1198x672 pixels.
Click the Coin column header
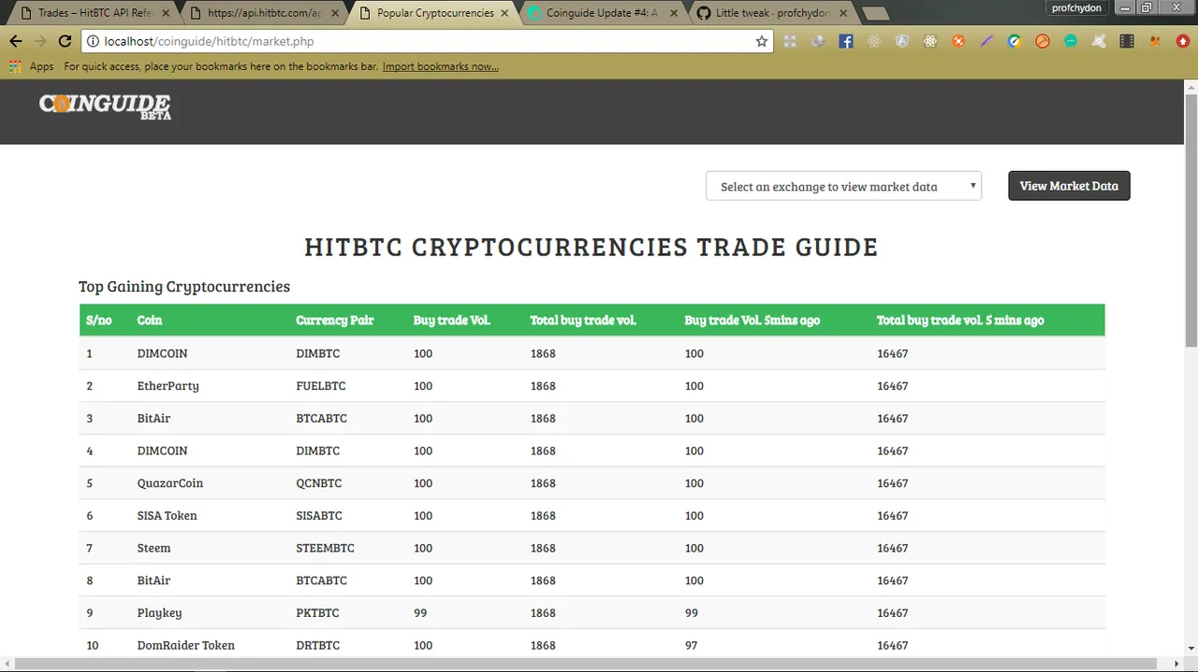(150, 320)
